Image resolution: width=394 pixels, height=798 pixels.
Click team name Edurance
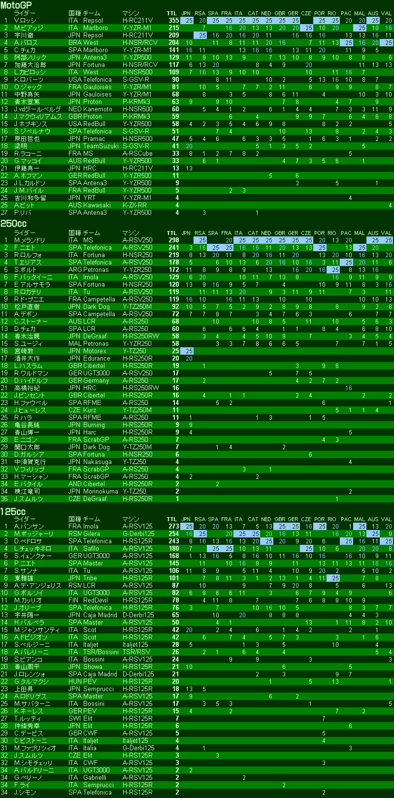[97, 359]
